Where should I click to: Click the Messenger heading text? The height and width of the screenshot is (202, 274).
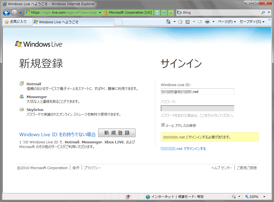click(x=37, y=97)
